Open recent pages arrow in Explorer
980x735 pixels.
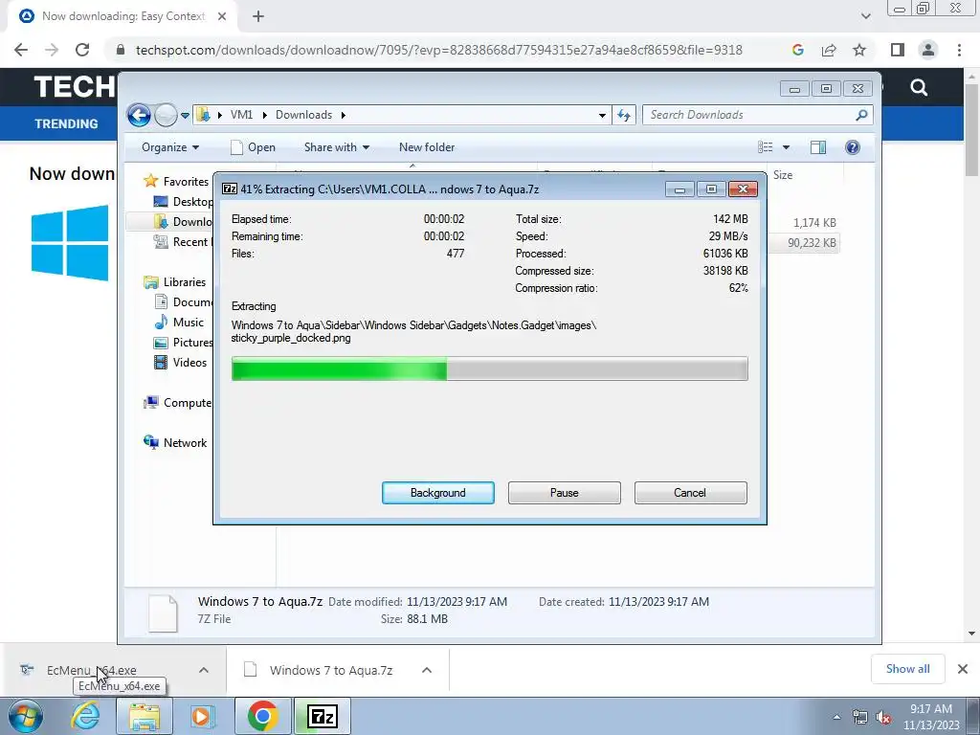(x=185, y=115)
